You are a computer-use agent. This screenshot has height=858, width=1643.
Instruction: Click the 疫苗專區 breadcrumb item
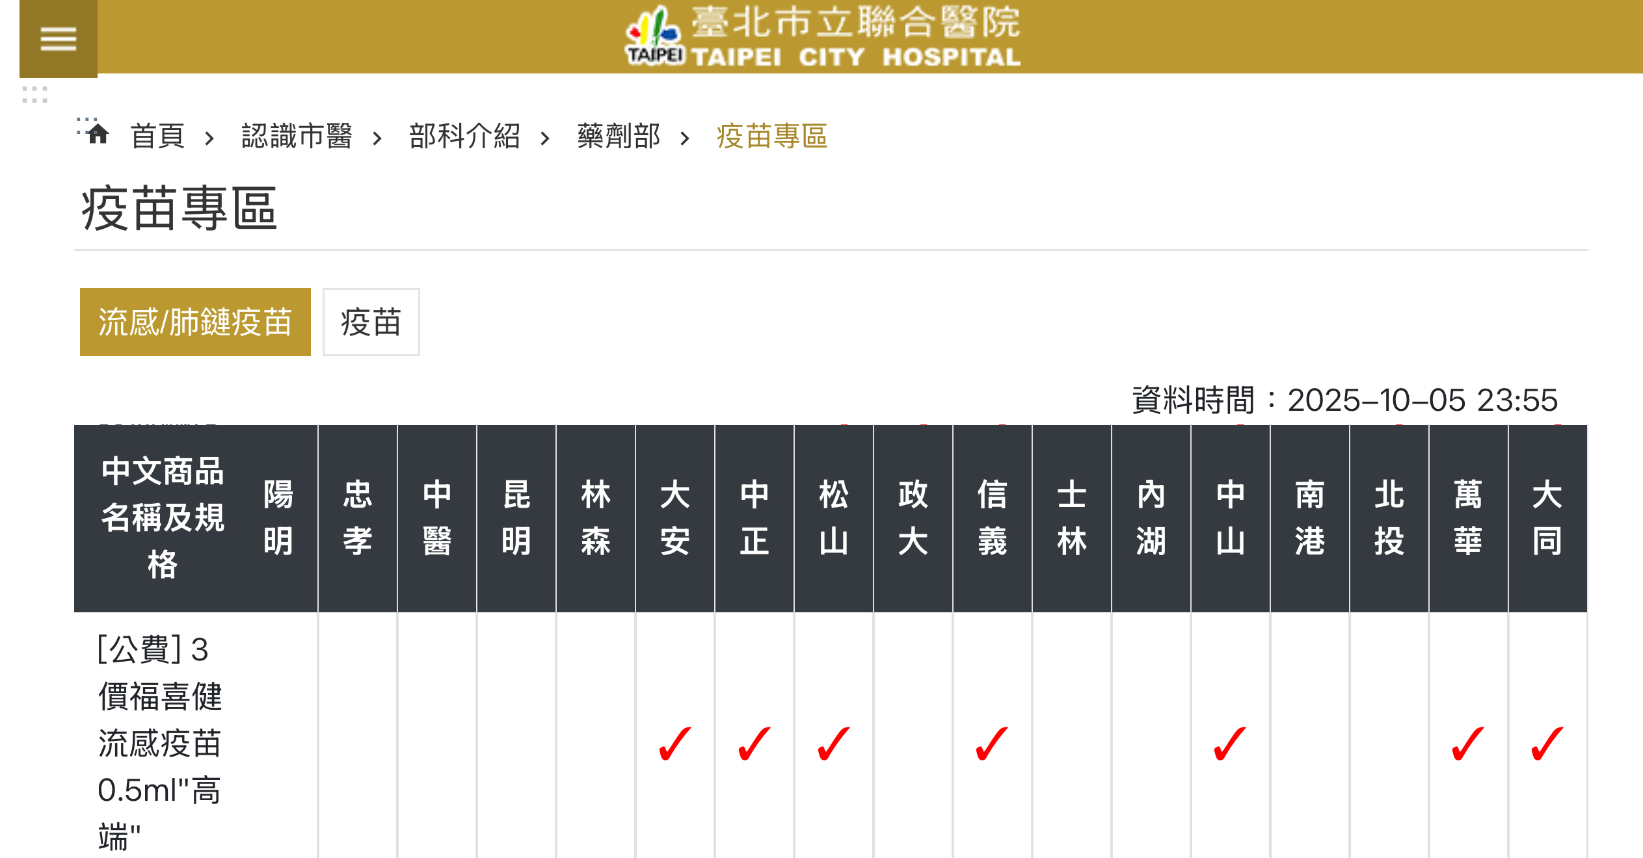point(771,136)
